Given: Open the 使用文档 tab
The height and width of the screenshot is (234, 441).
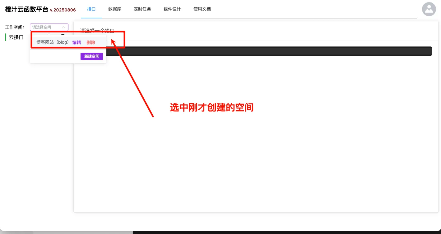Looking at the screenshot, I should tap(202, 9).
